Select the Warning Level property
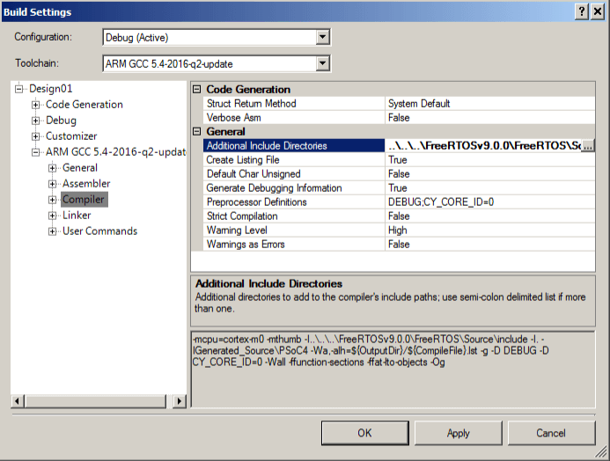 point(294,230)
